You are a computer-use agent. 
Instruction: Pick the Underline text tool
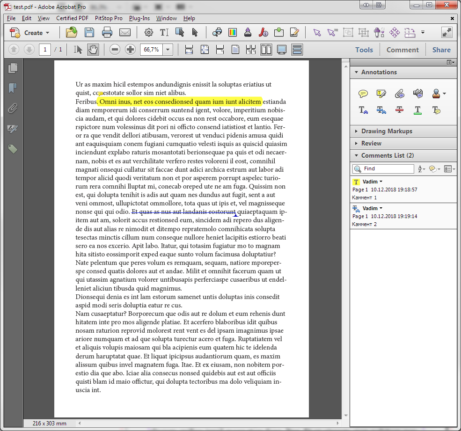pos(418,110)
